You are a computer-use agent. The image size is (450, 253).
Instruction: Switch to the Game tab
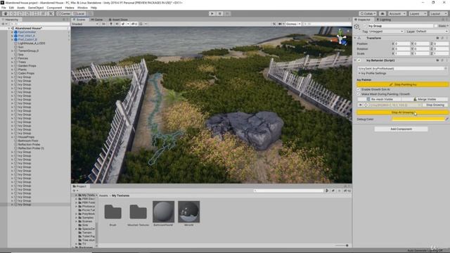coord(97,20)
